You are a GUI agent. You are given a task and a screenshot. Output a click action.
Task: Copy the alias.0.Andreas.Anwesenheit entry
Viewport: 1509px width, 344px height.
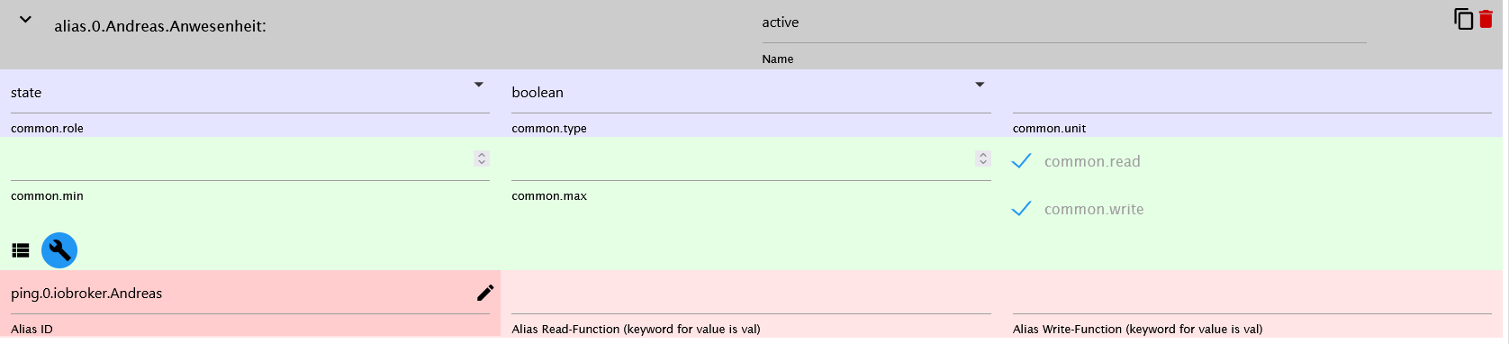click(x=1463, y=18)
